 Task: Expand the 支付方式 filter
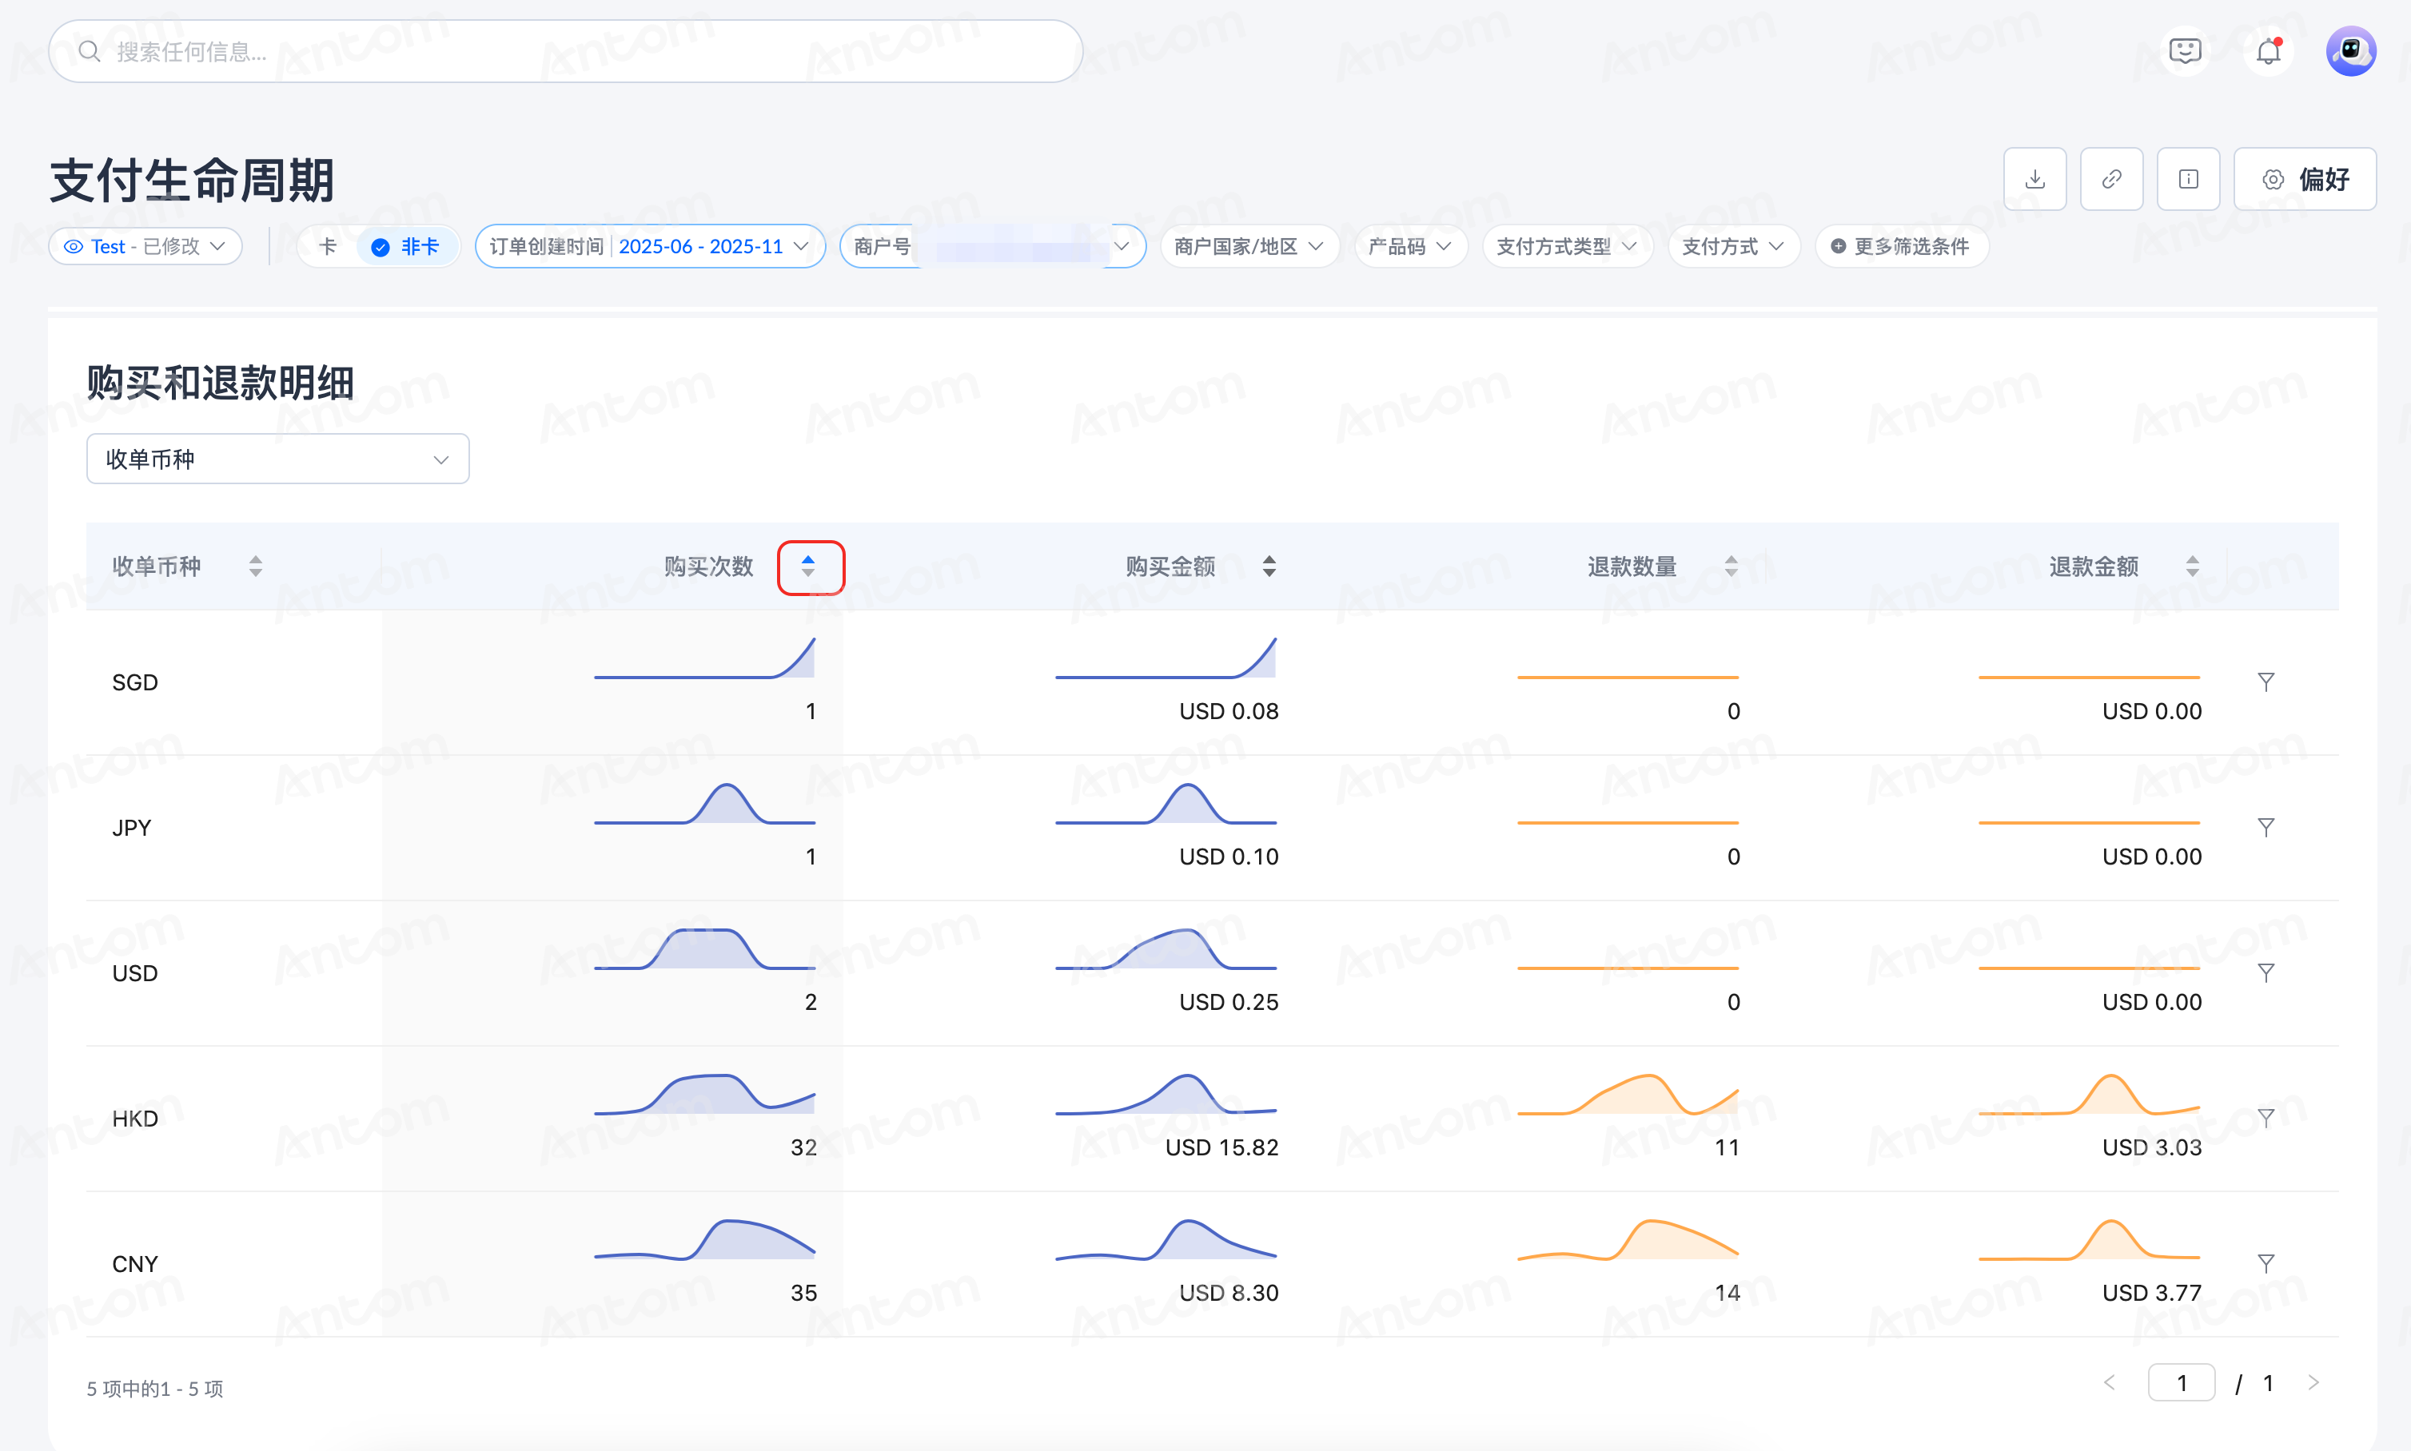tap(1733, 246)
